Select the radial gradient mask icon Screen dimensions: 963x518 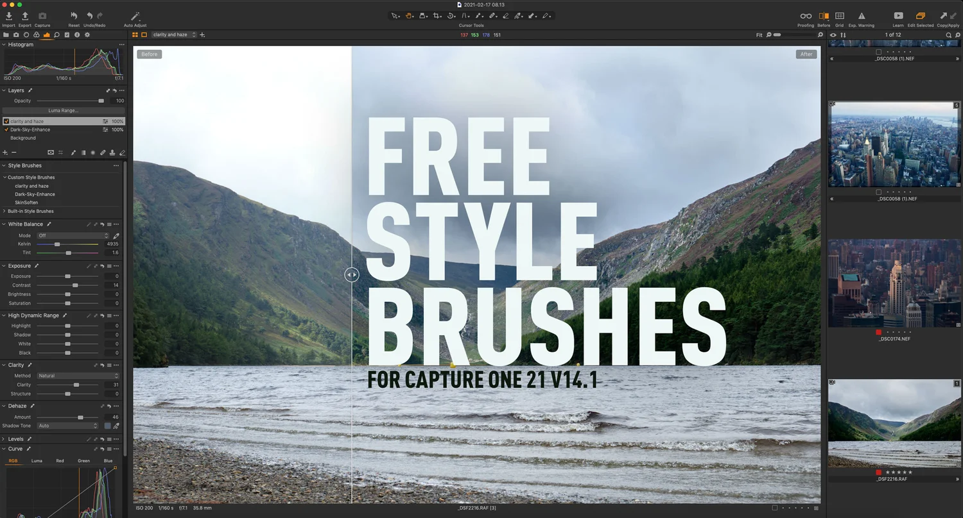point(92,153)
